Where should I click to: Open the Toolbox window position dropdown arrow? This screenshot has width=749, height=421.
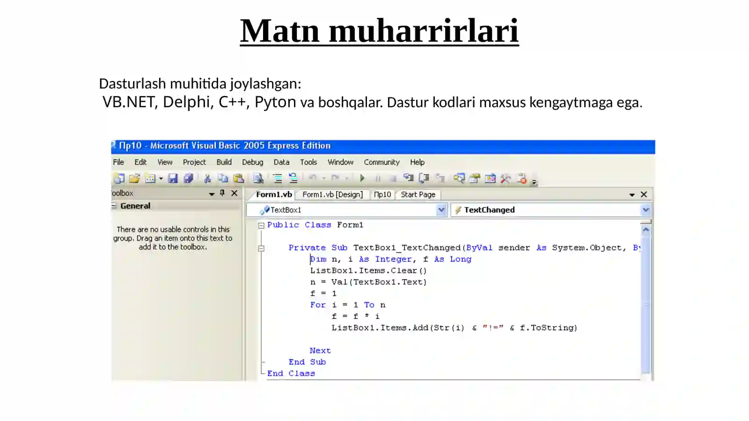[212, 193]
